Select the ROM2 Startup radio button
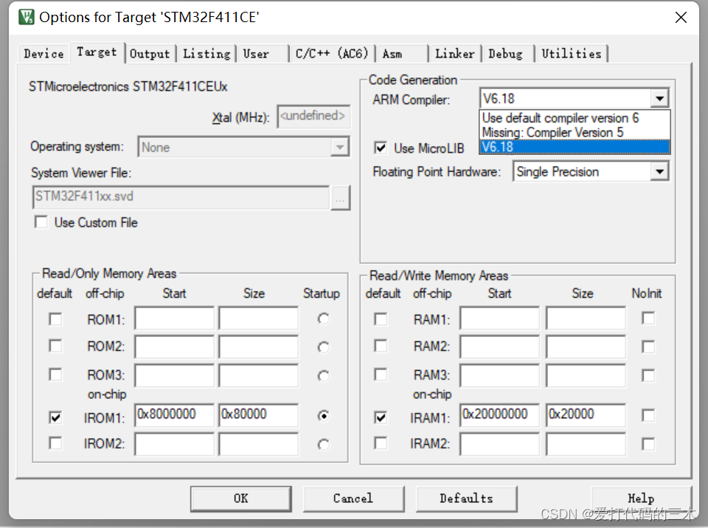The image size is (708, 528). (323, 347)
